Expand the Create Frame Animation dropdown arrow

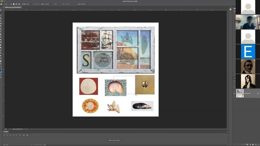click(123, 140)
